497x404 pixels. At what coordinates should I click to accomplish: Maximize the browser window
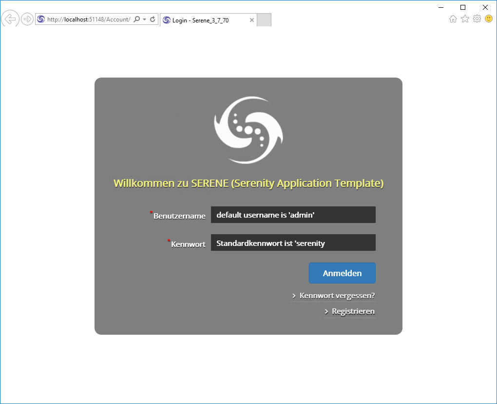463,7
